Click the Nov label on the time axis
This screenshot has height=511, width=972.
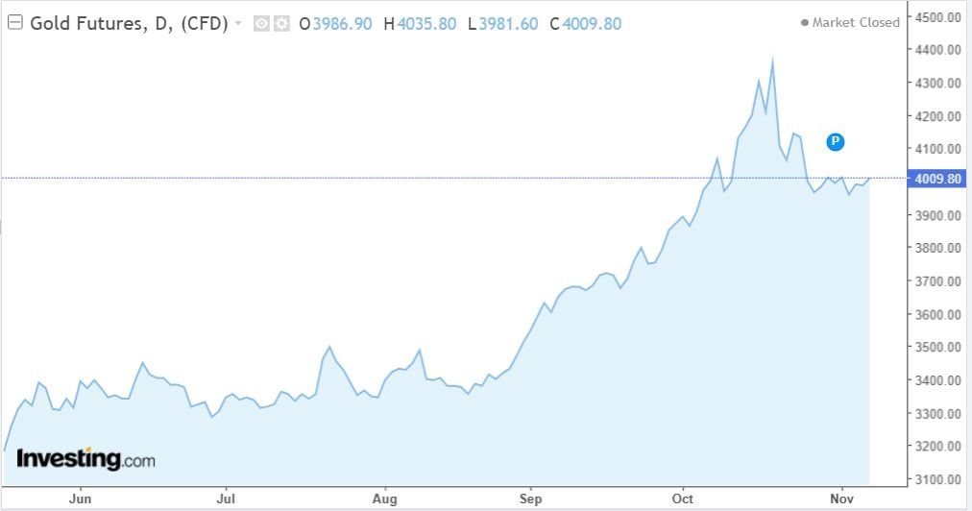tap(842, 499)
